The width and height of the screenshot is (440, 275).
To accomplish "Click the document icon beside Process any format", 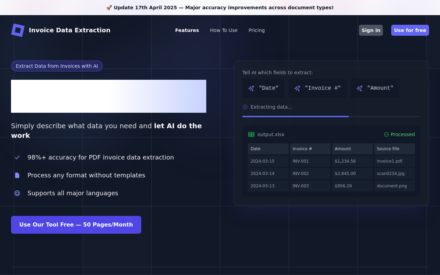I will click(x=17, y=175).
